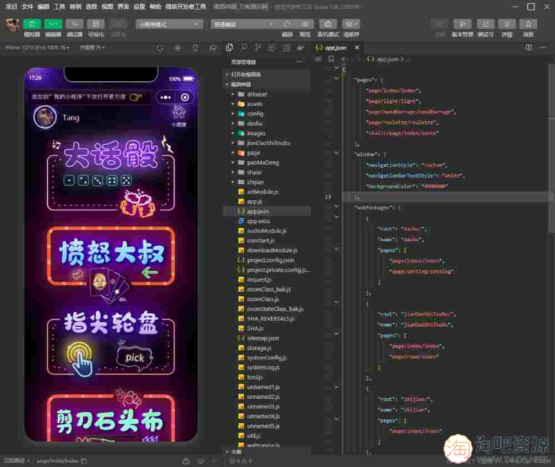
Task: Expand the dashu folder
Action: click(255, 124)
